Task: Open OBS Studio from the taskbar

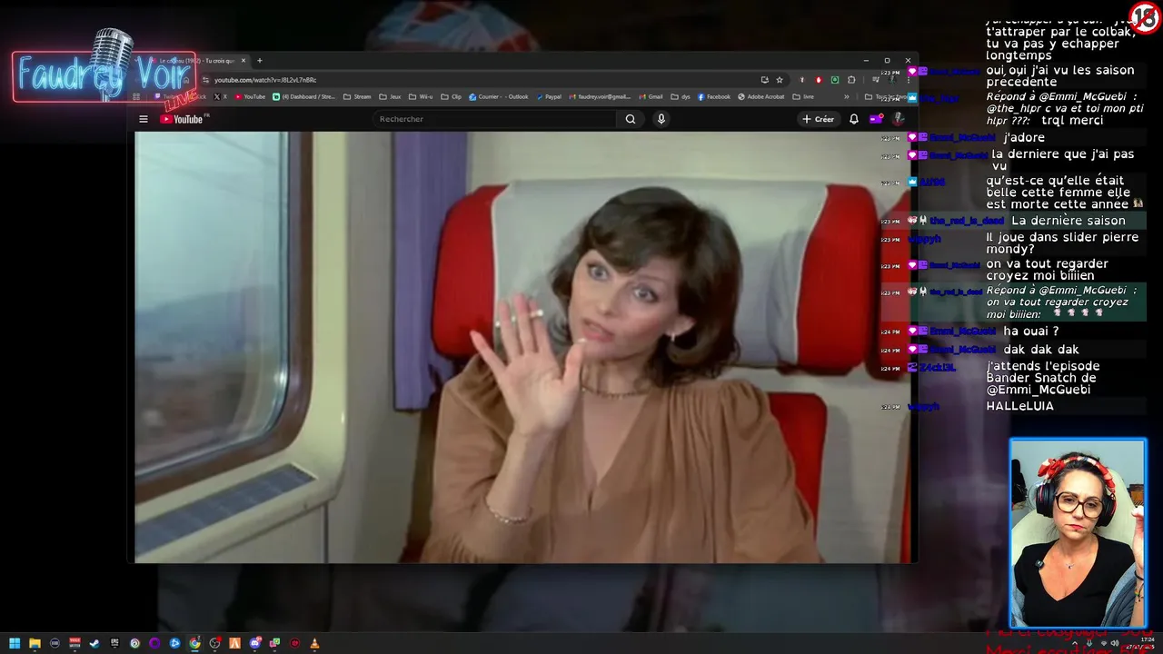Action: point(214,643)
